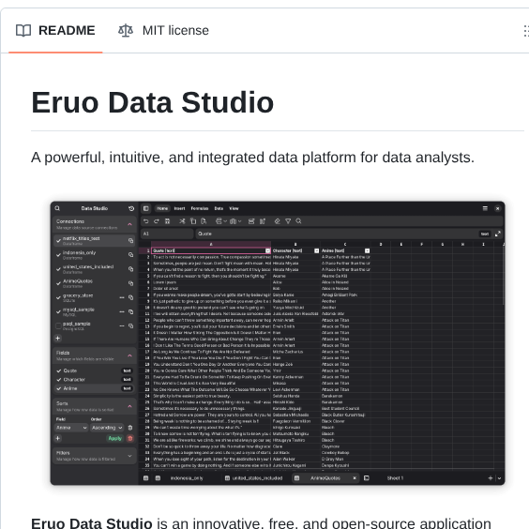Uncheck the mysql_sample connection
Viewport: 529px width, 529px height.
click(58, 311)
